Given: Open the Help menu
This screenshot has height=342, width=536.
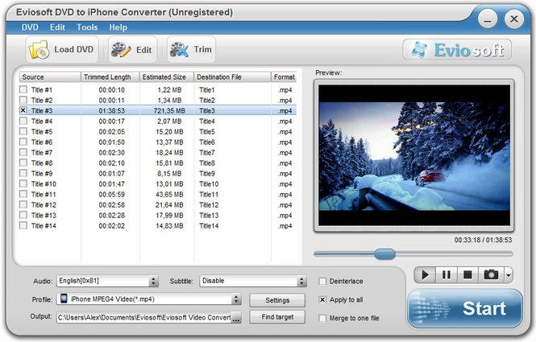Looking at the screenshot, I should (x=118, y=27).
